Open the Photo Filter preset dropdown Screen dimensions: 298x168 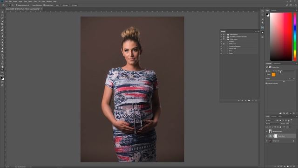pos(283,71)
